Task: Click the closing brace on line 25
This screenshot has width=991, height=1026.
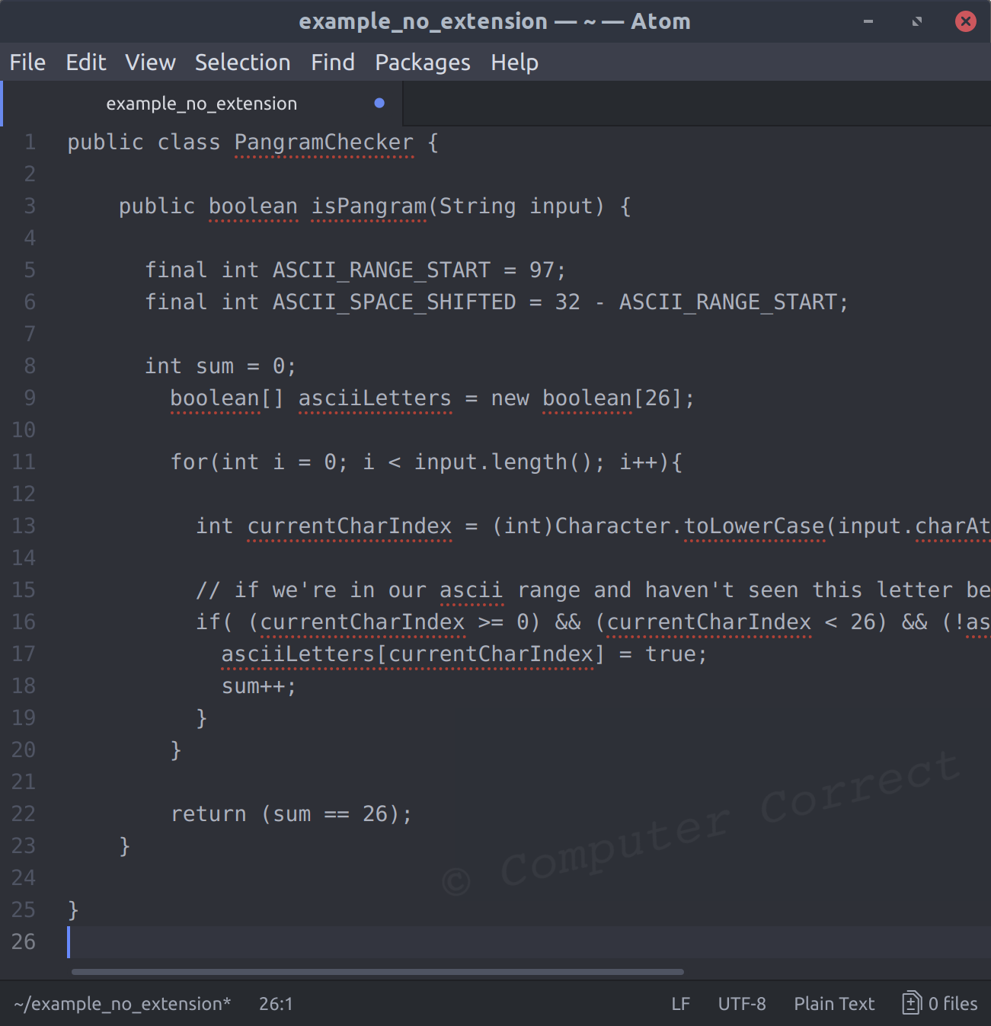Action: (x=73, y=910)
